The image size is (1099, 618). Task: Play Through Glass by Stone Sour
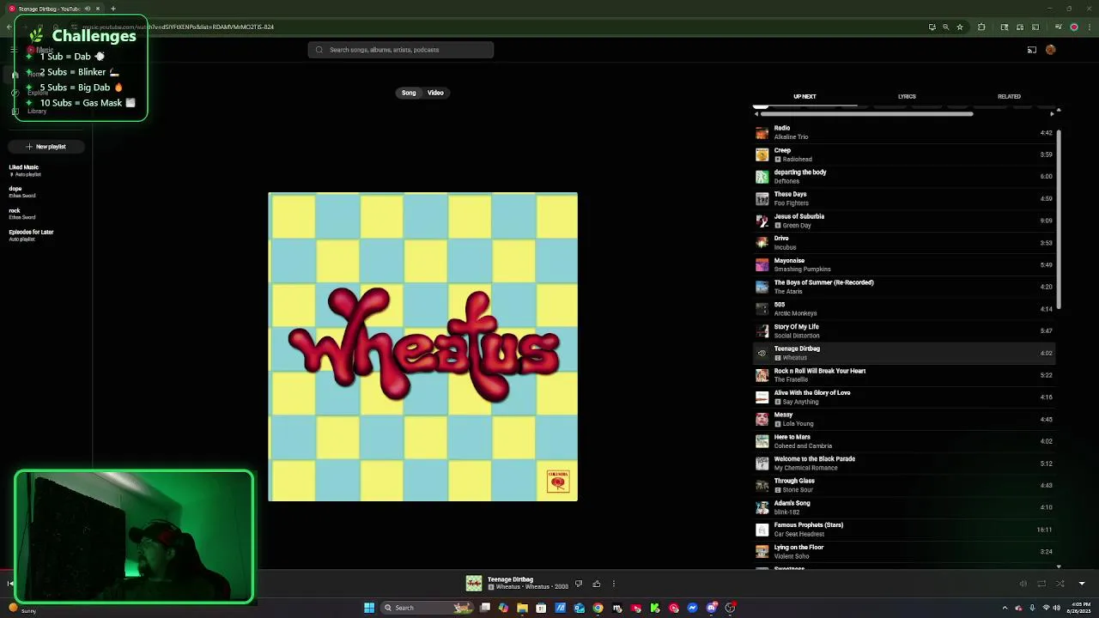903,485
